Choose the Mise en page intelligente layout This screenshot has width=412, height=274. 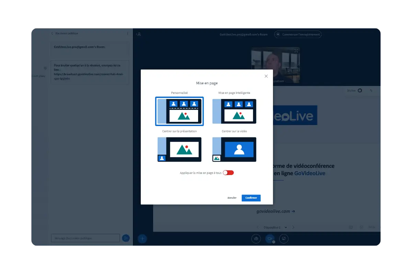(234, 111)
